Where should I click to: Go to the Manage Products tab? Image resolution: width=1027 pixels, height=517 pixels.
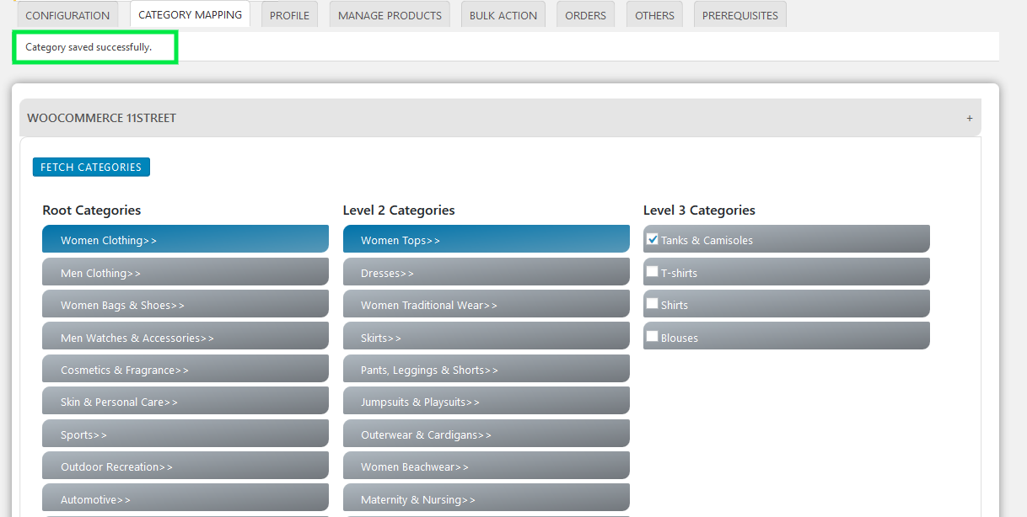pos(390,15)
